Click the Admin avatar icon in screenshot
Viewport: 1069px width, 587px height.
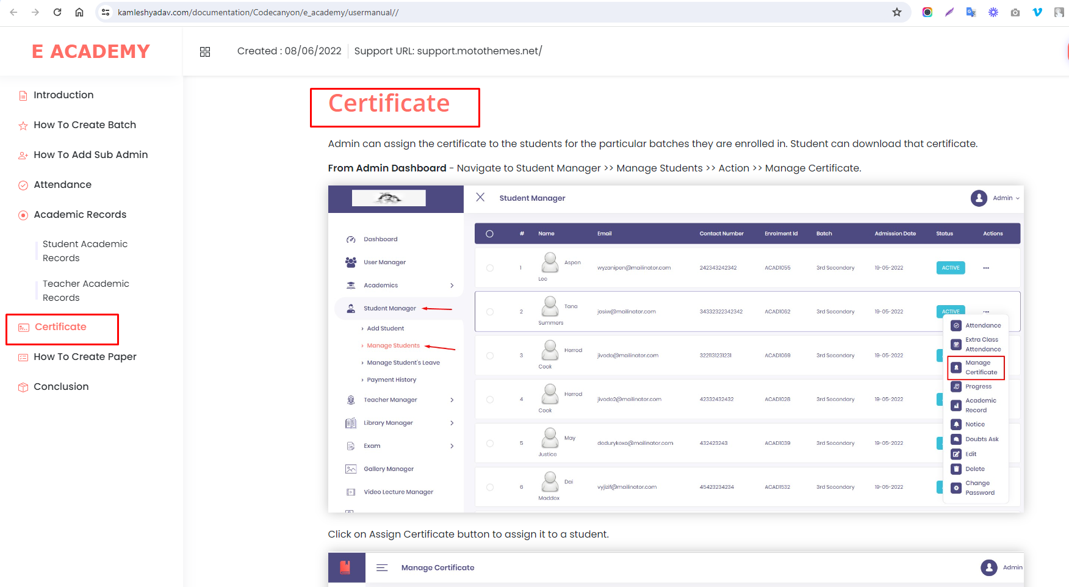[x=979, y=198]
